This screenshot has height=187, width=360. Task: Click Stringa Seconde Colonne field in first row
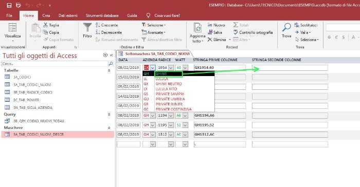(290, 68)
